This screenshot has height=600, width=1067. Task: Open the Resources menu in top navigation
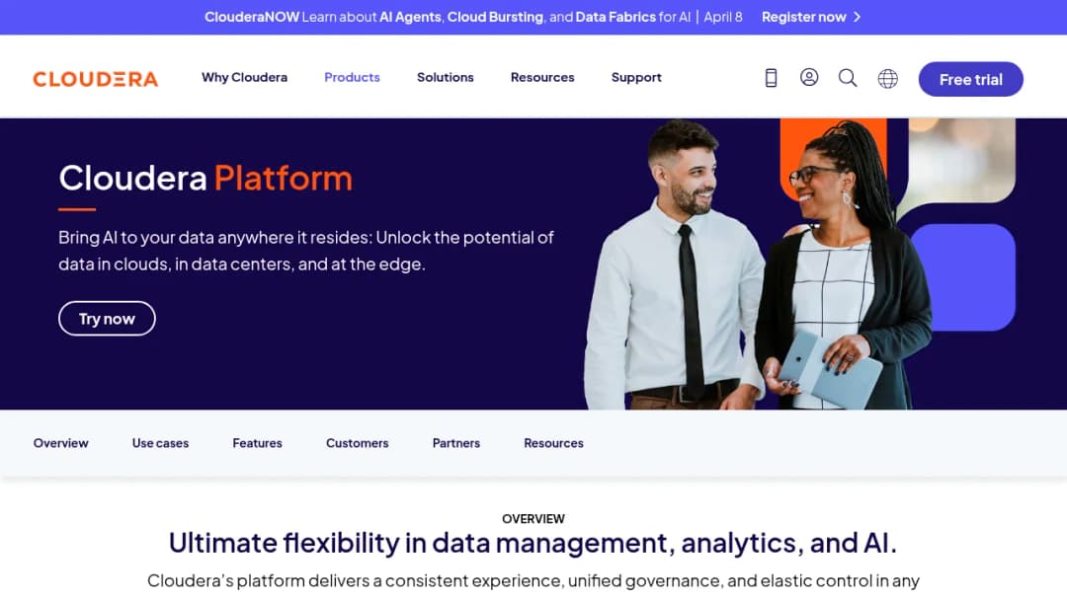click(542, 77)
